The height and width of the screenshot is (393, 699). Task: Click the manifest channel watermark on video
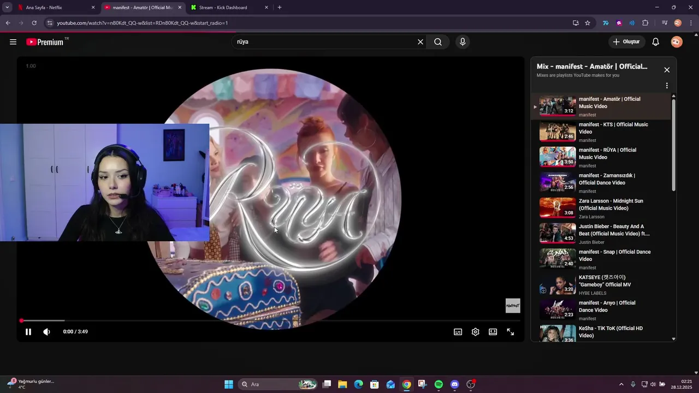[x=513, y=306]
